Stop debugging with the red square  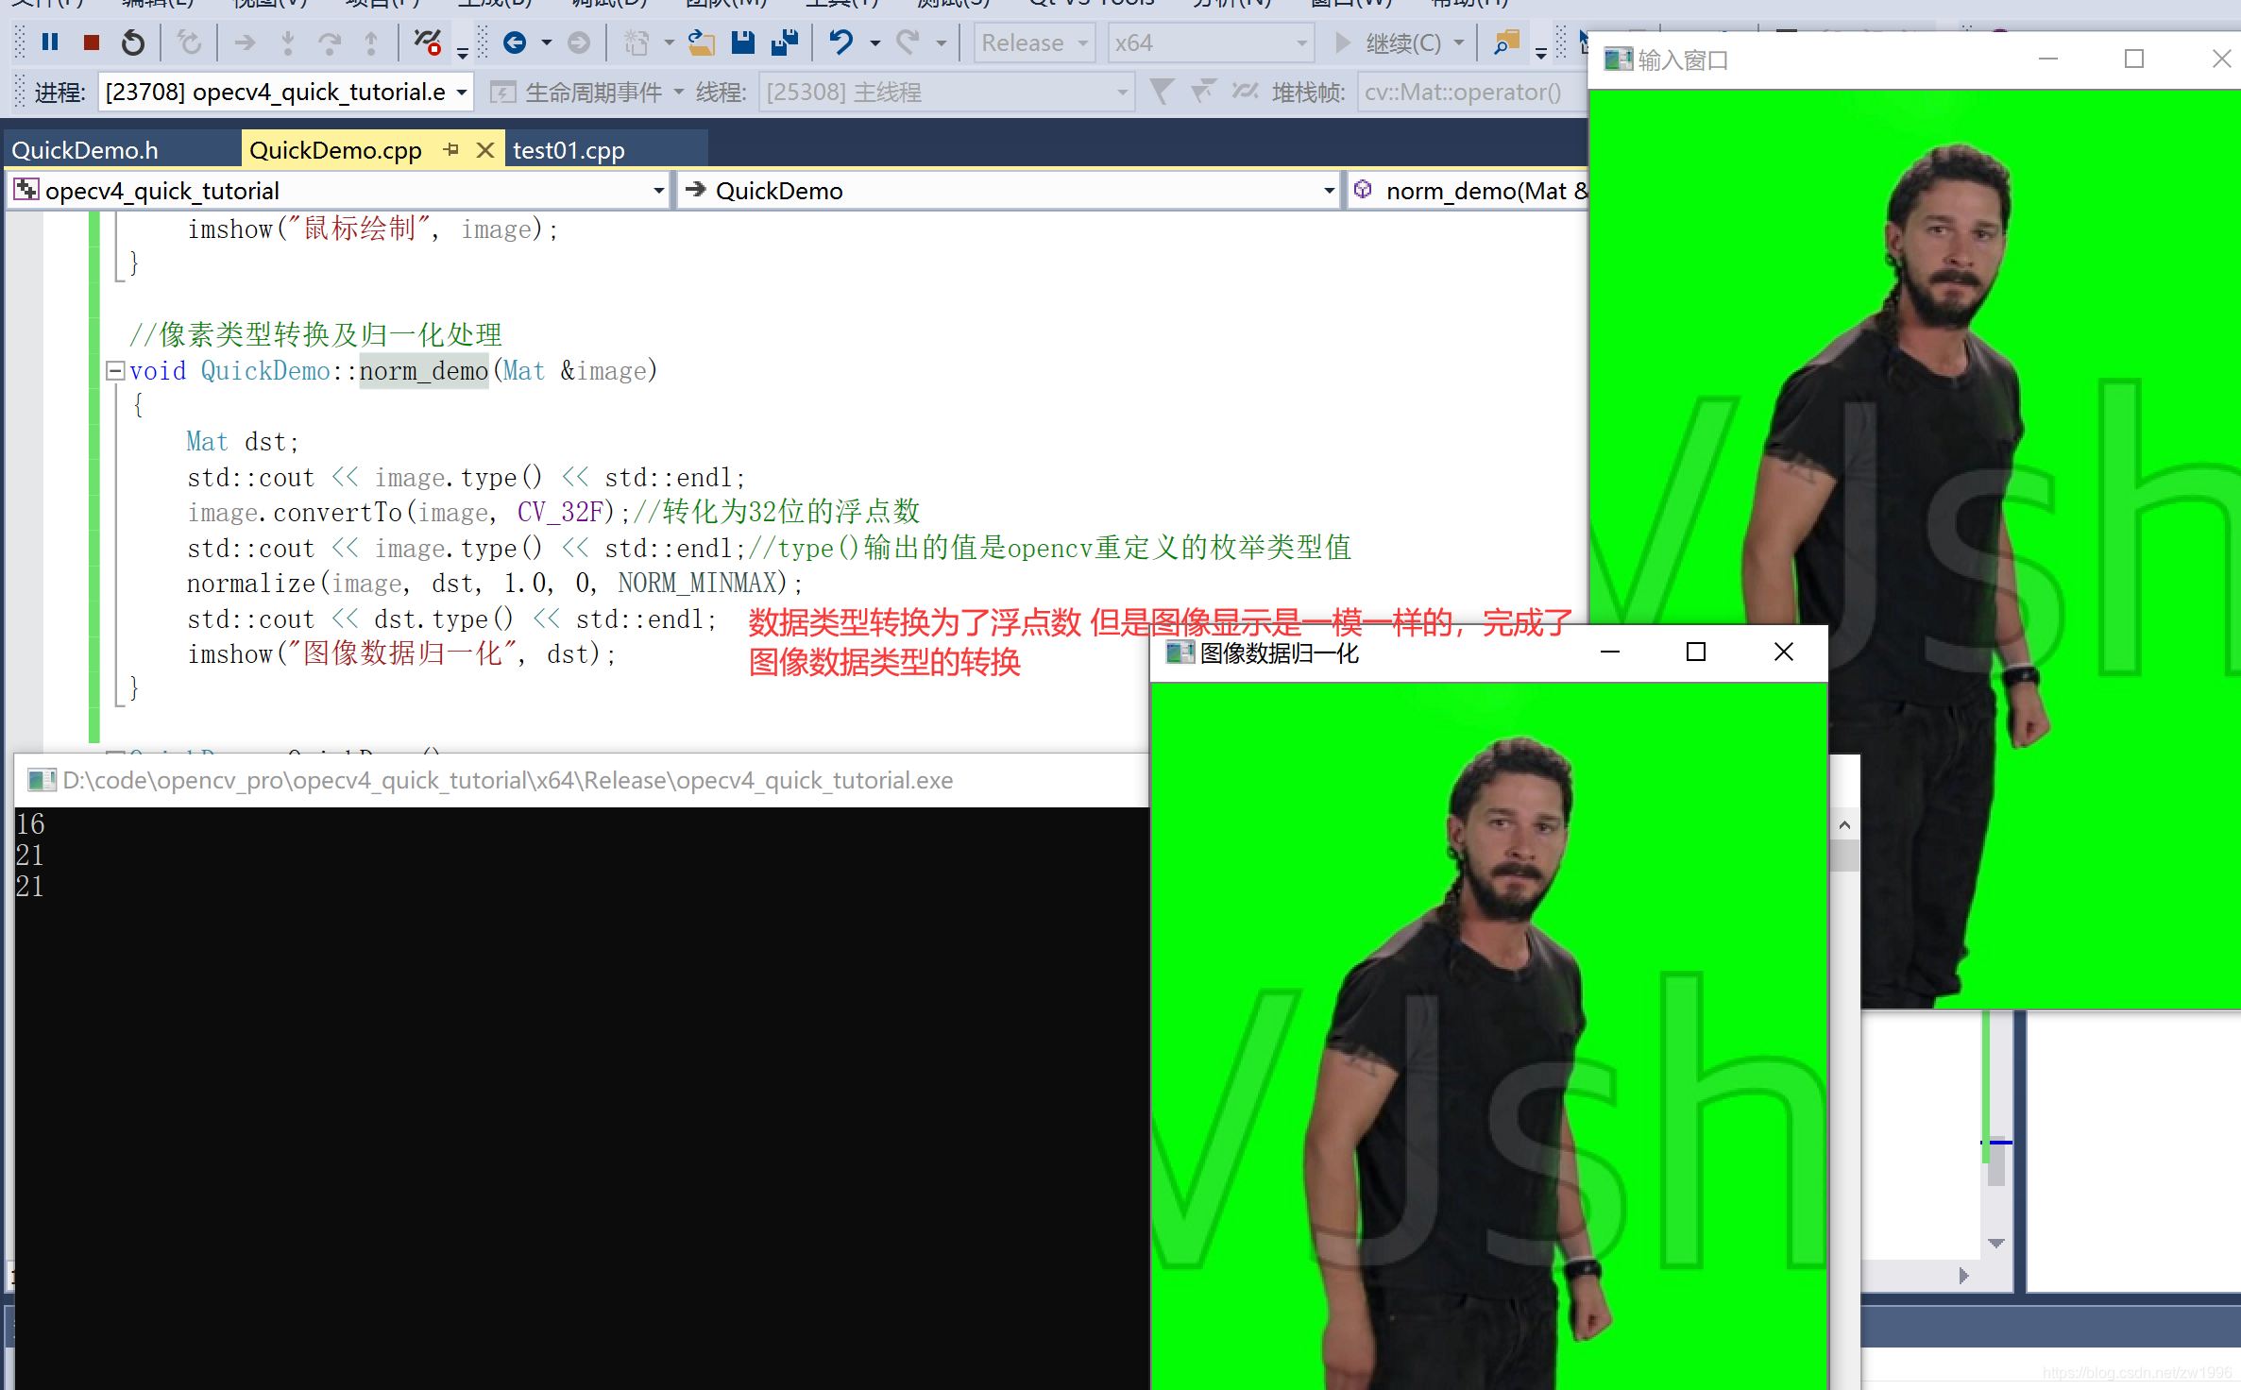pyautogui.click(x=92, y=42)
